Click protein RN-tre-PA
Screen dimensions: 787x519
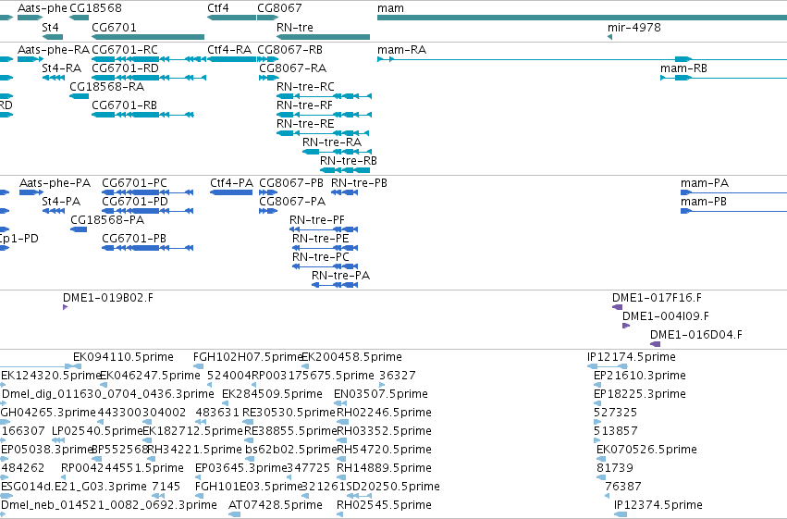click(x=335, y=286)
